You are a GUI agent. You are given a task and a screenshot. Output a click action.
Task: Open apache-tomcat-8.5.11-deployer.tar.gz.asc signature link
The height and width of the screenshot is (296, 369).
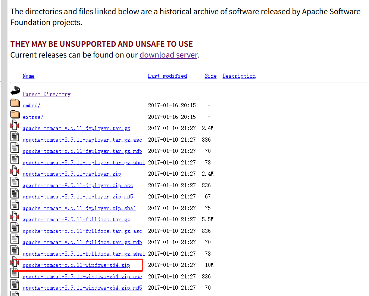click(82, 140)
